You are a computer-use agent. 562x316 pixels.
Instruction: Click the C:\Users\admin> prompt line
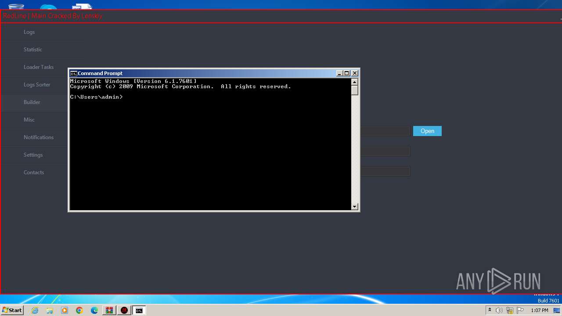click(97, 97)
